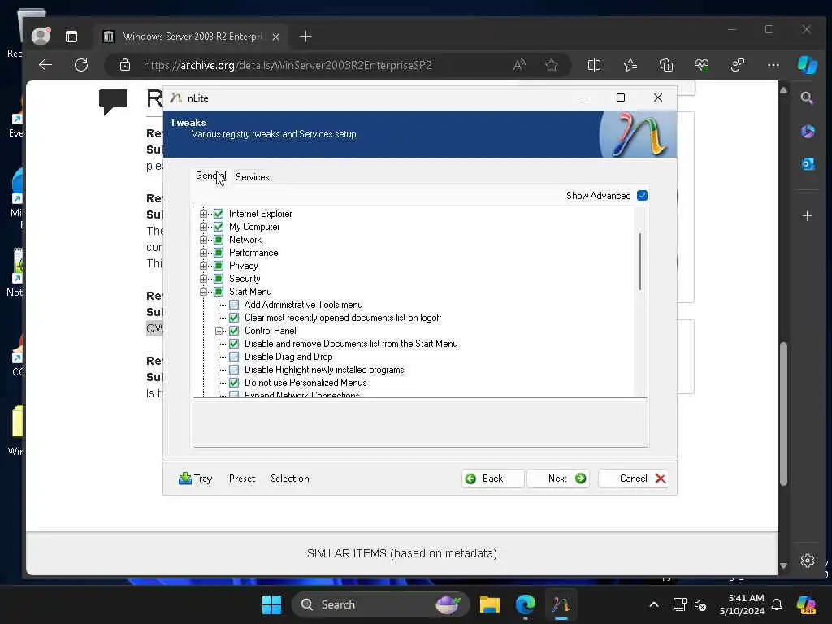Screen dimensions: 832x624
Task: Go back with the browser back arrow
Action: [45, 65]
